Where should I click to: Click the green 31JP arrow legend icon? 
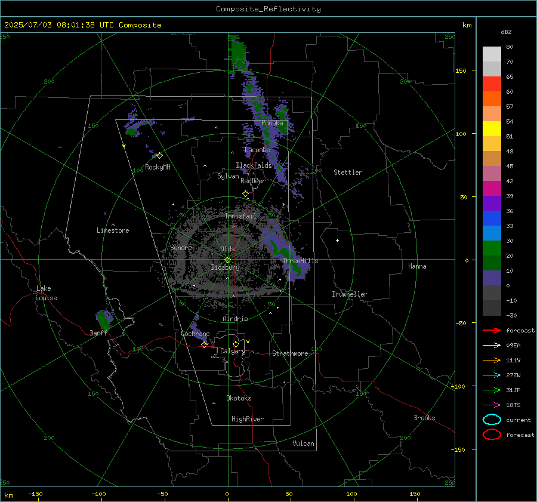pyautogui.click(x=492, y=390)
